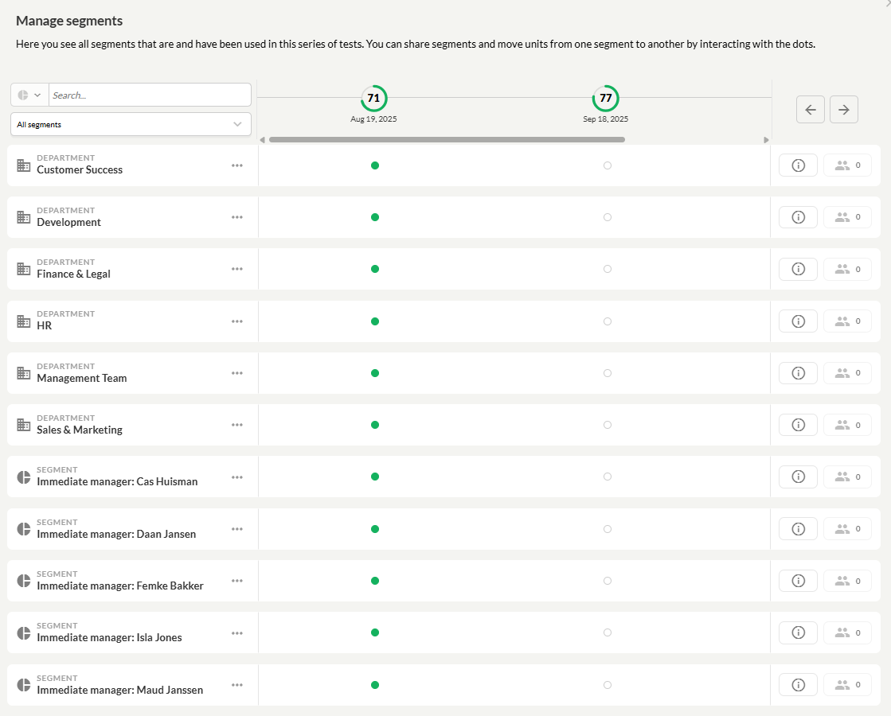The height and width of the screenshot is (716, 891).
Task: Select the Immediate manager: Femke Bakker segment
Action: coord(119,586)
